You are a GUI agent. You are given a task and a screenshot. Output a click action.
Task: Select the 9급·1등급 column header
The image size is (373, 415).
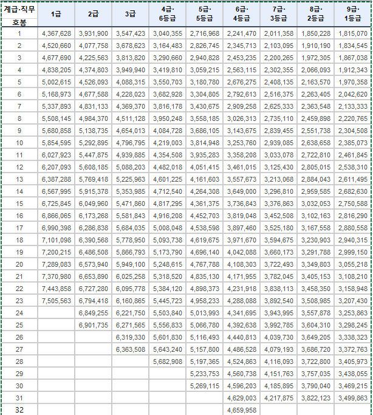pyautogui.click(x=352, y=14)
